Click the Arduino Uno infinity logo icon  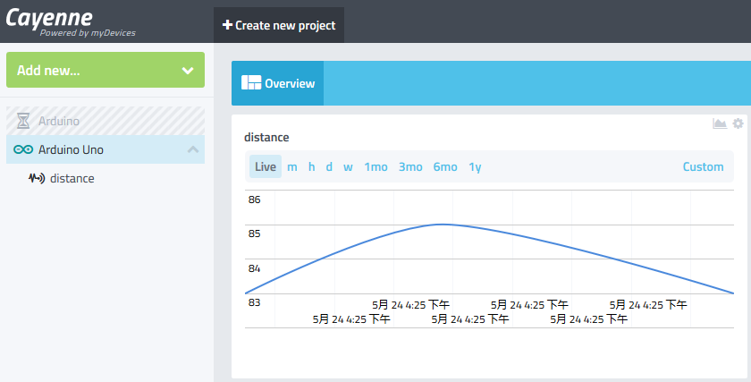[x=23, y=149]
